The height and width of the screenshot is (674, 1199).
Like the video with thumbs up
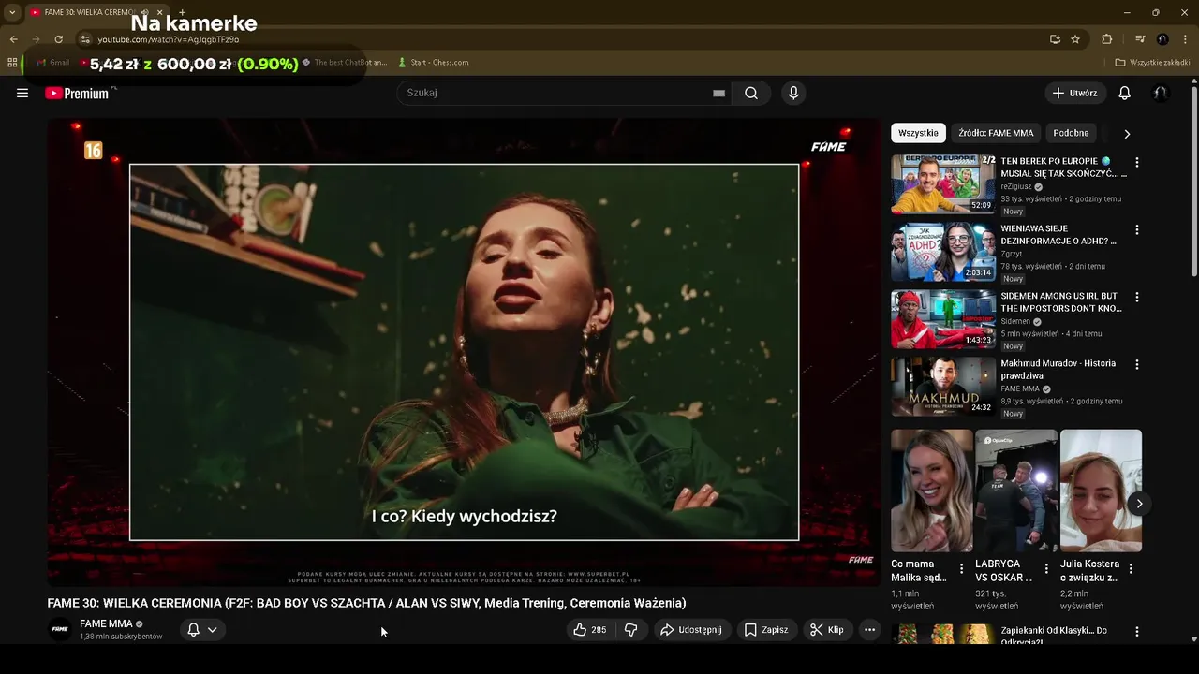(590, 630)
